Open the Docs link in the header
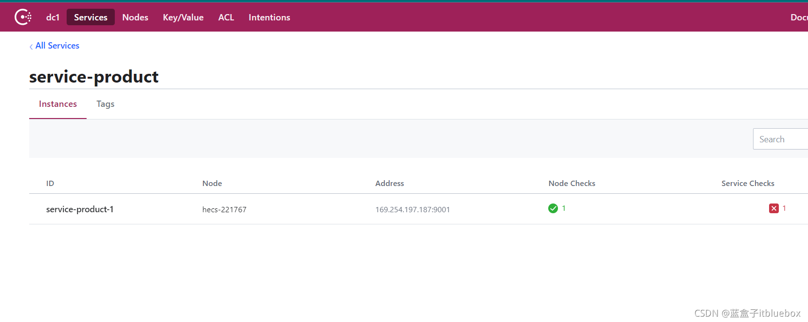 pos(799,17)
